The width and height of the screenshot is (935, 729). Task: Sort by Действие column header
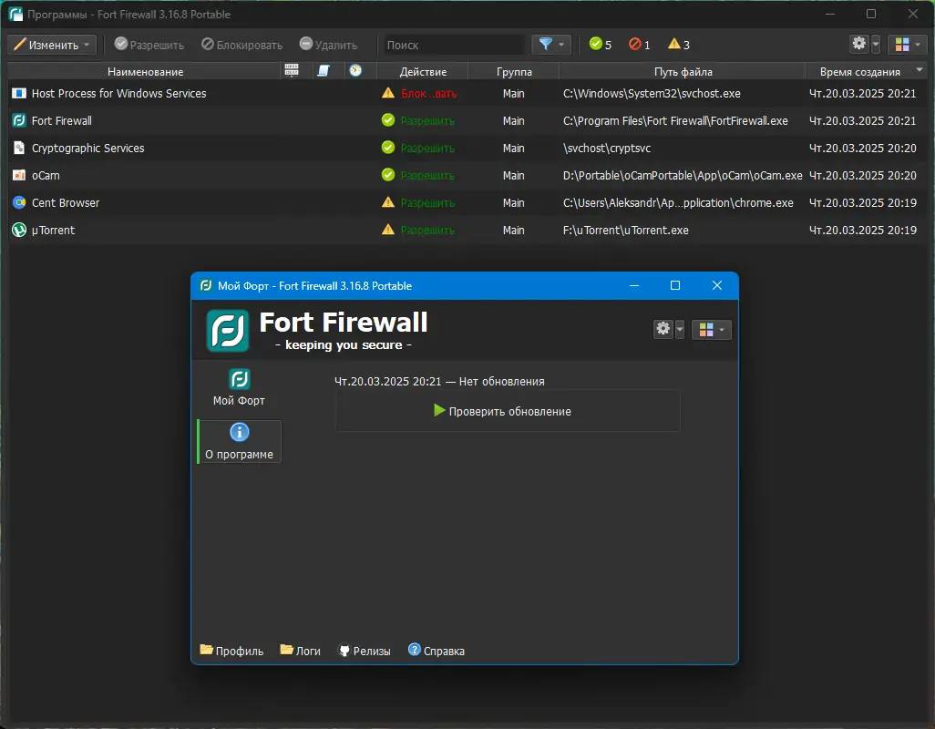[423, 71]
